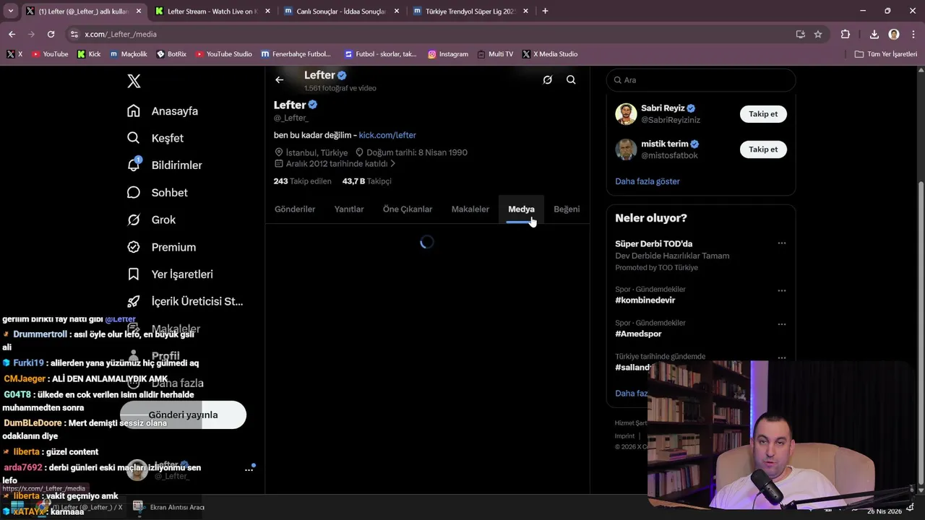Expand the Aralık 2012 join date chevron

[393, 164]
